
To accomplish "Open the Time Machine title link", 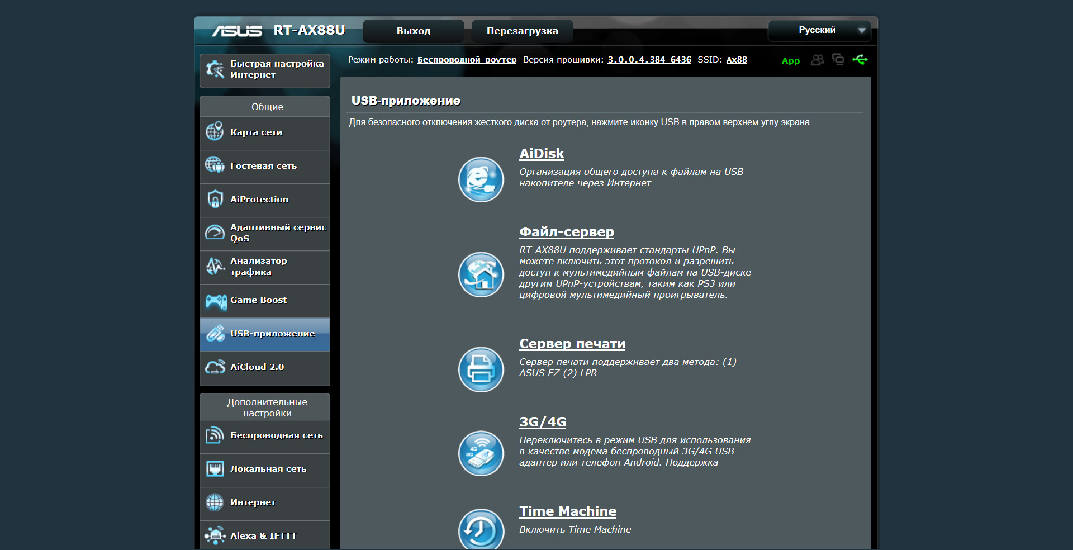I will tap(568, 511).
